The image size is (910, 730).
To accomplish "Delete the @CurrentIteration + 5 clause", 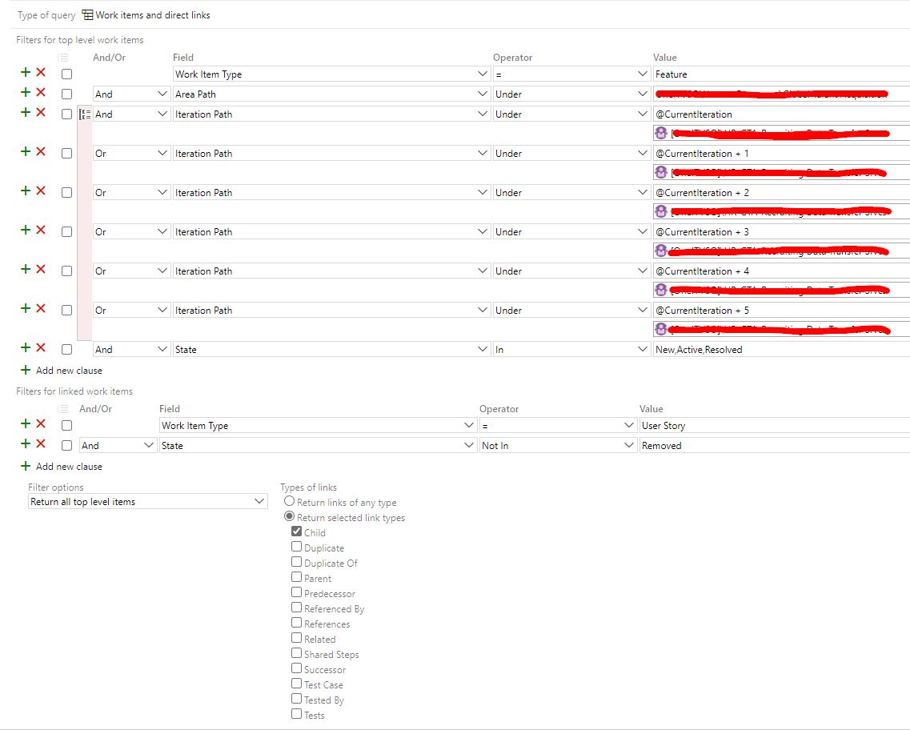I will pos(41,308).
